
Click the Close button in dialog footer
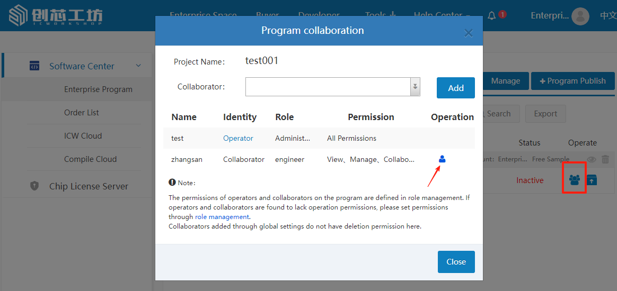[456, 262]
